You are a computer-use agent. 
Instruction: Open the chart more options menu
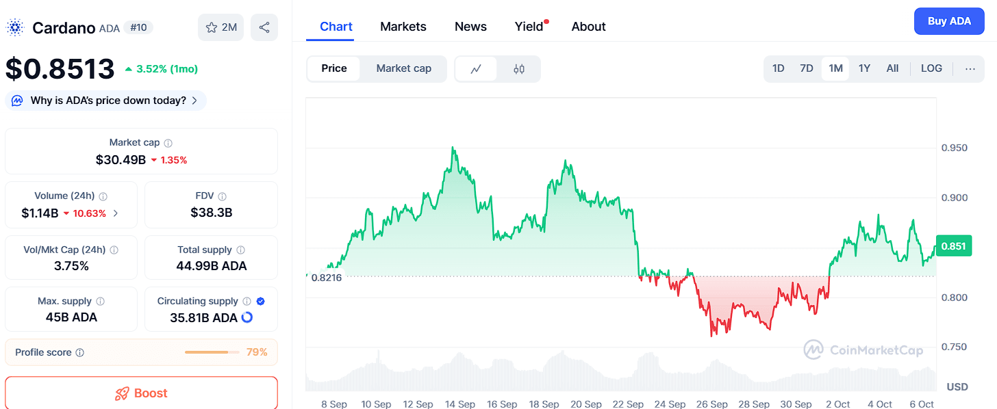tap(970, 68)
